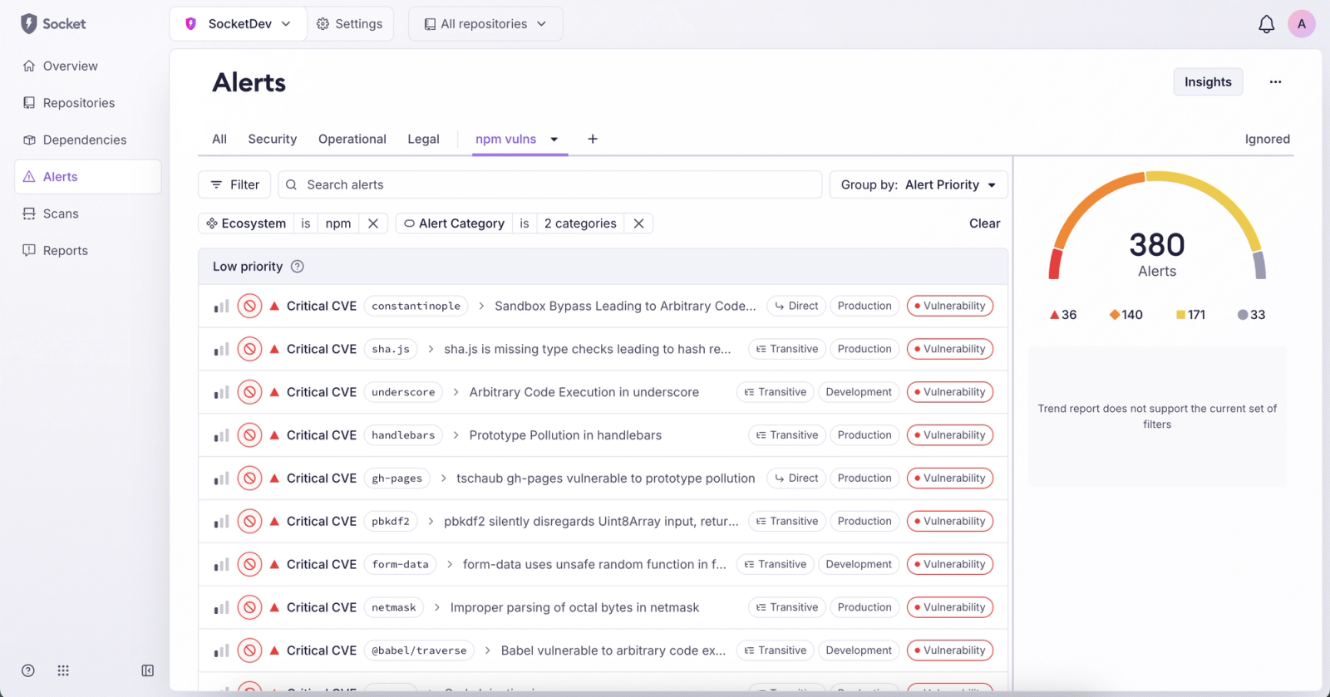
Task: Open the more options ellipsis menu
Action: point(1275,82)
